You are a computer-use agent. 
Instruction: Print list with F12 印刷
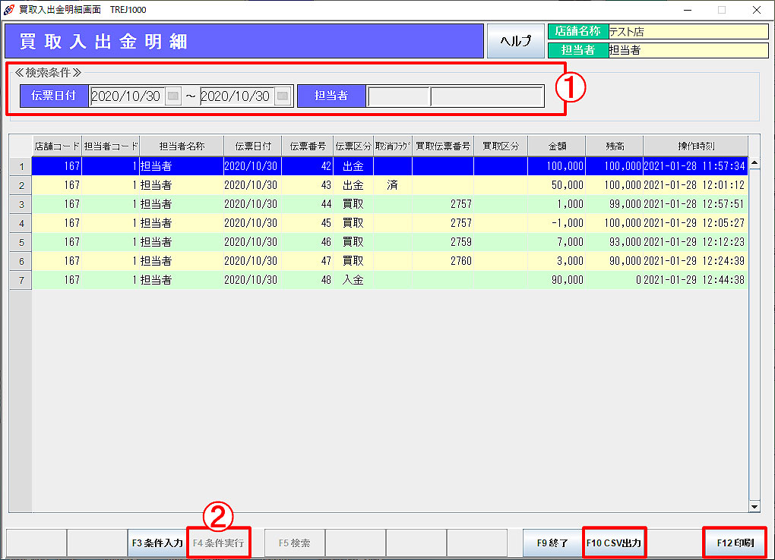tap(735, 543)
